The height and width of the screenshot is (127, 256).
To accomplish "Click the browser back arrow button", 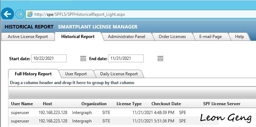I will point(7,14).
